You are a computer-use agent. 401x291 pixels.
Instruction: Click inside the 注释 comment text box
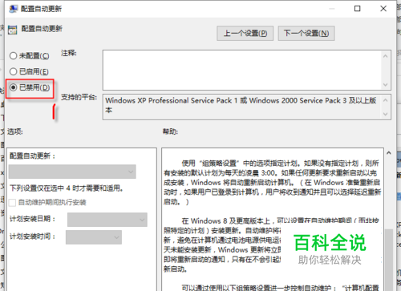pyautogui.click(x=242, y=70)
